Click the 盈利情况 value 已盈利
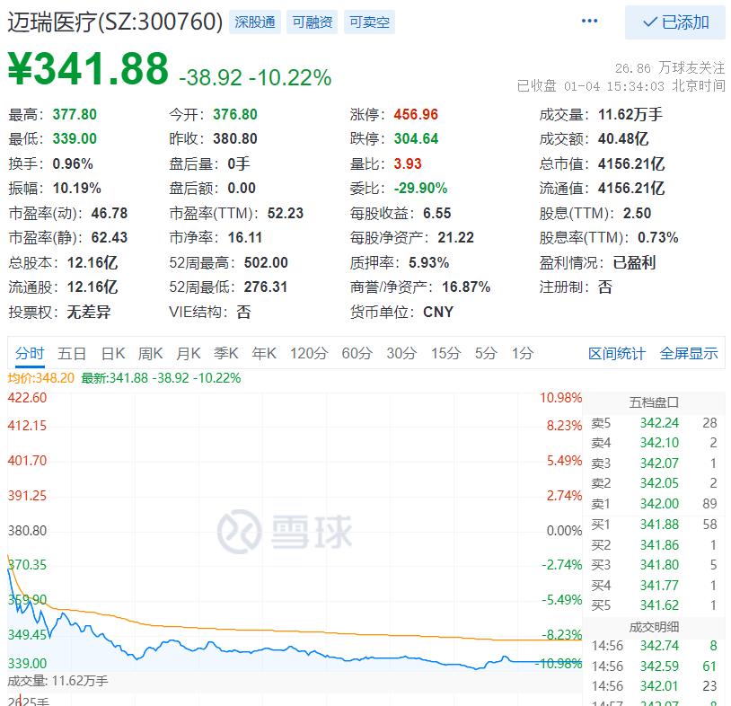 634,262
